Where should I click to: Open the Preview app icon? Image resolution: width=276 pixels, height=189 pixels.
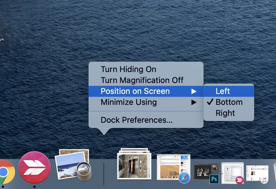coord(73,166)
